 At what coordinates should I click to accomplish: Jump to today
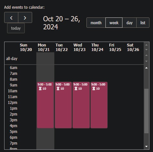click(16, 28)
